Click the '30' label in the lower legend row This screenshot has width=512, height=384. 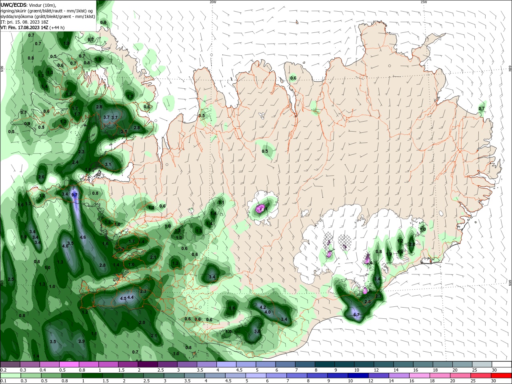pyautogui.click(x=494, y=381)
